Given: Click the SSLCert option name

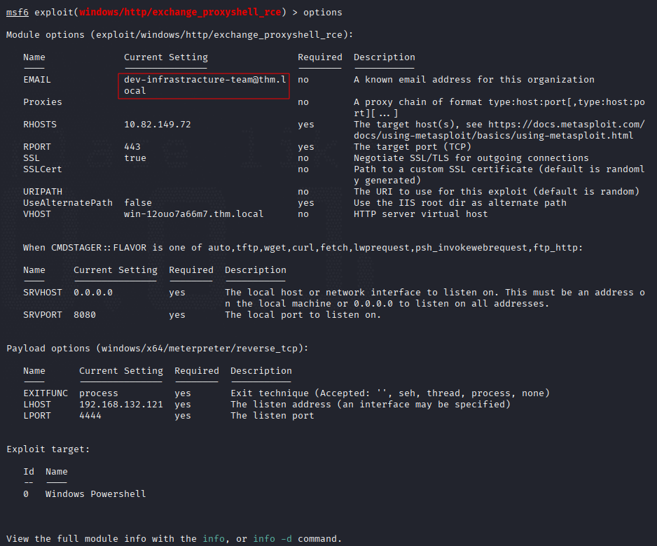Looking at the screenshot, I should 42,169.
